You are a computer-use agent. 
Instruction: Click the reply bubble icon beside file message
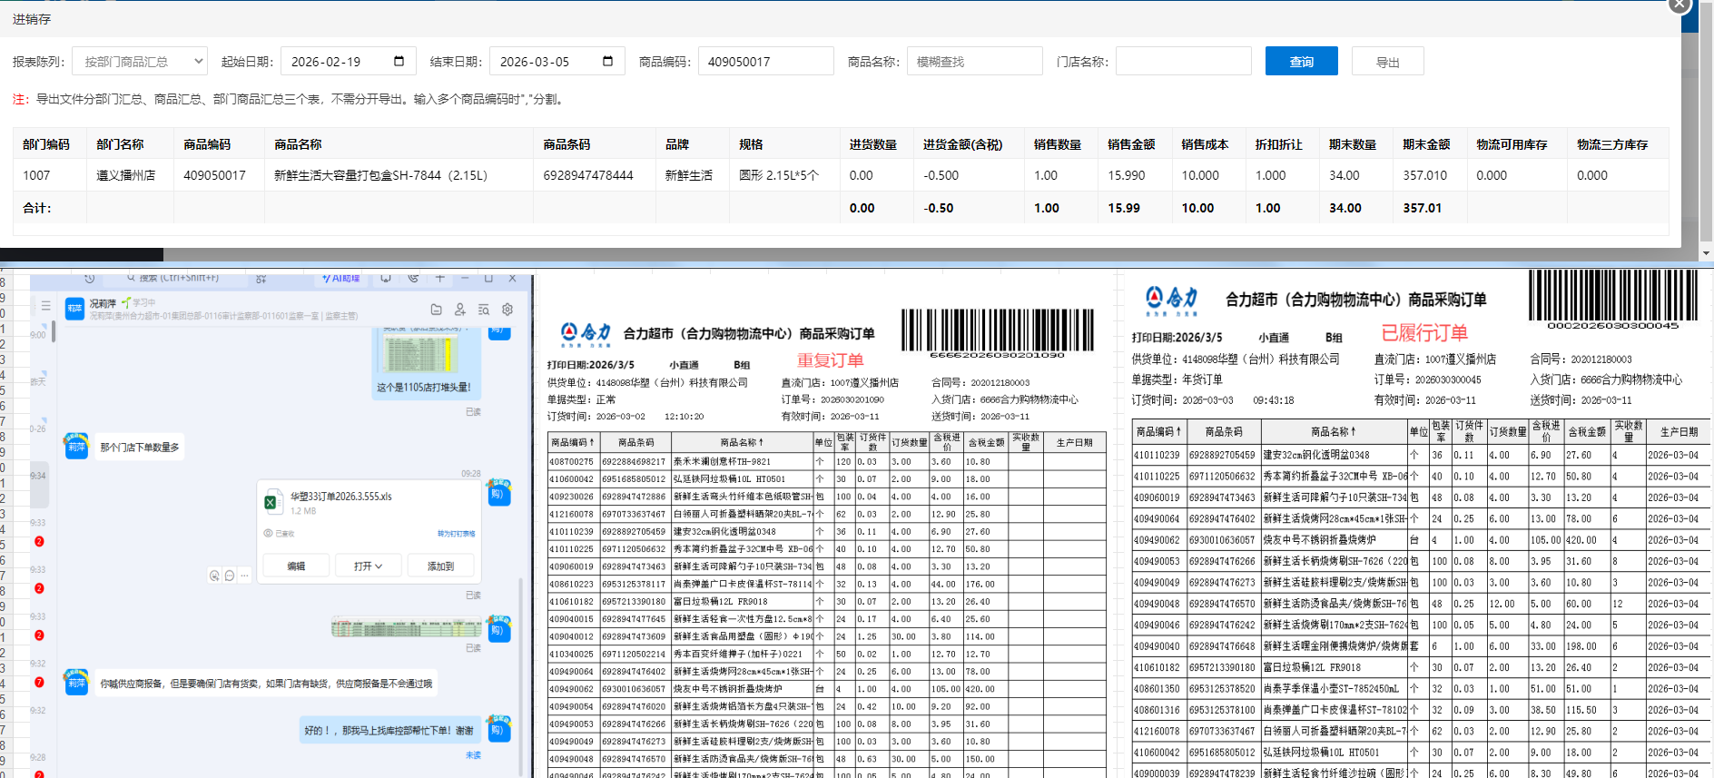[230, 576]
